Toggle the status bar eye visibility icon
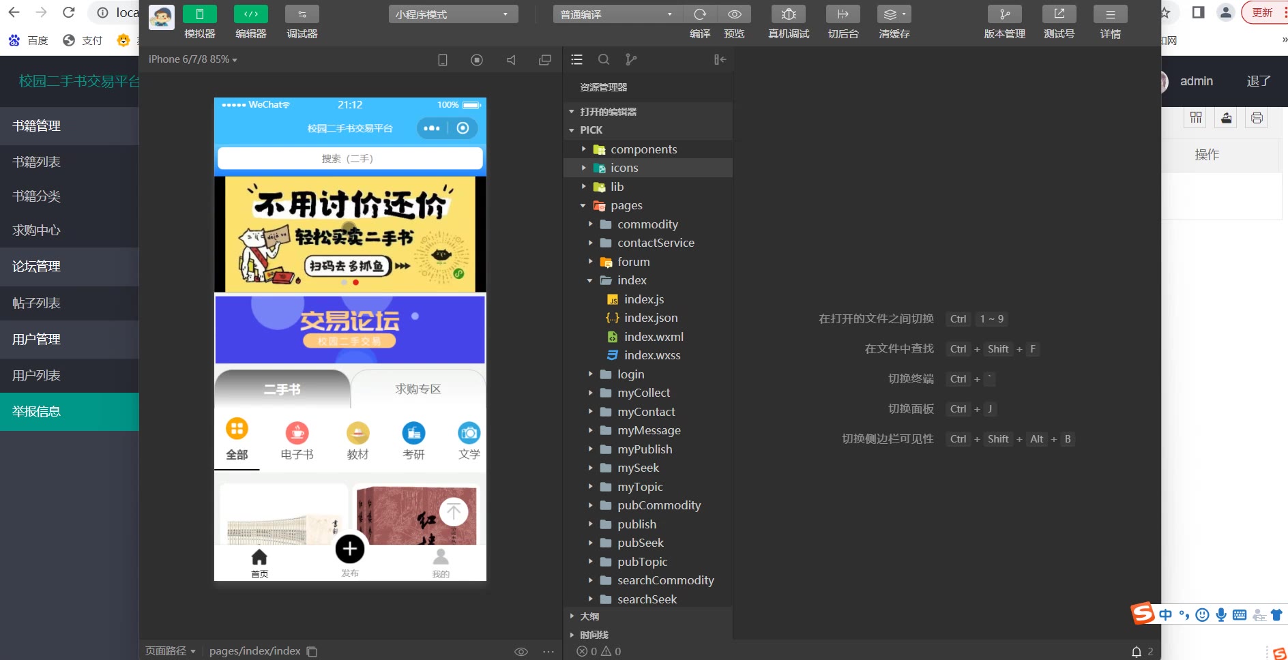Image resolution: width=1288 pixels, height=660 pixels. point(521,652)
